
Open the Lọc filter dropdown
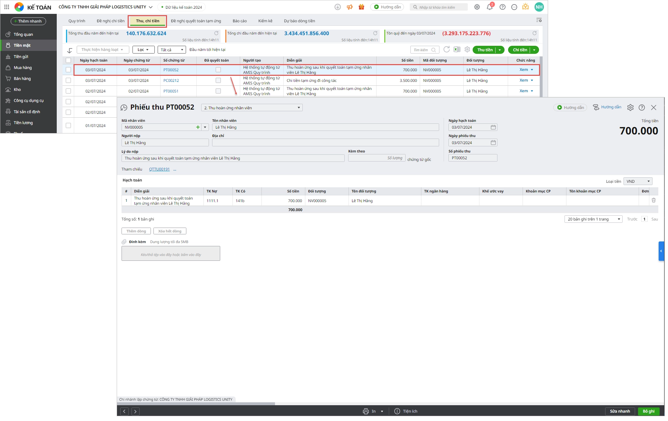pyautogui.click(x=143, y=50)
